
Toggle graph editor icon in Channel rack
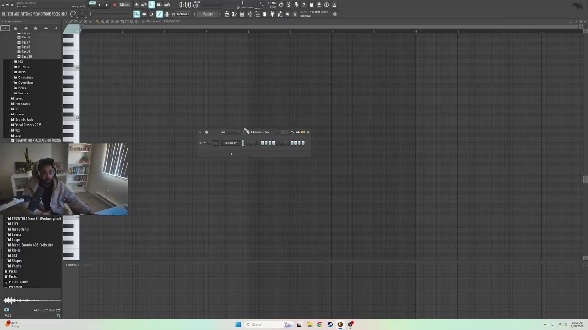click(298, 132)
